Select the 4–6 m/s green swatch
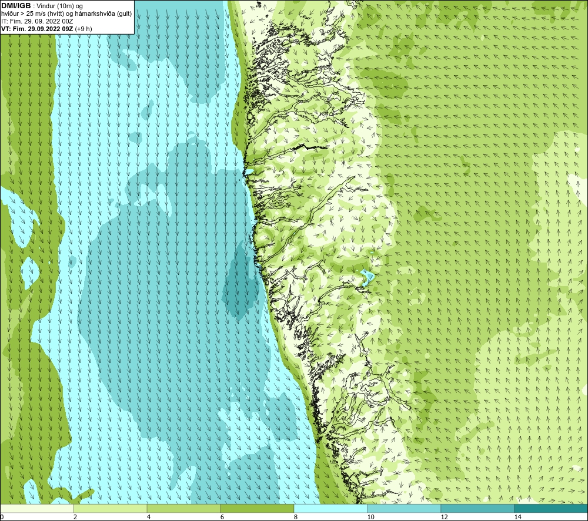Screen dimensions: 588x521 [x=183, y=508]
